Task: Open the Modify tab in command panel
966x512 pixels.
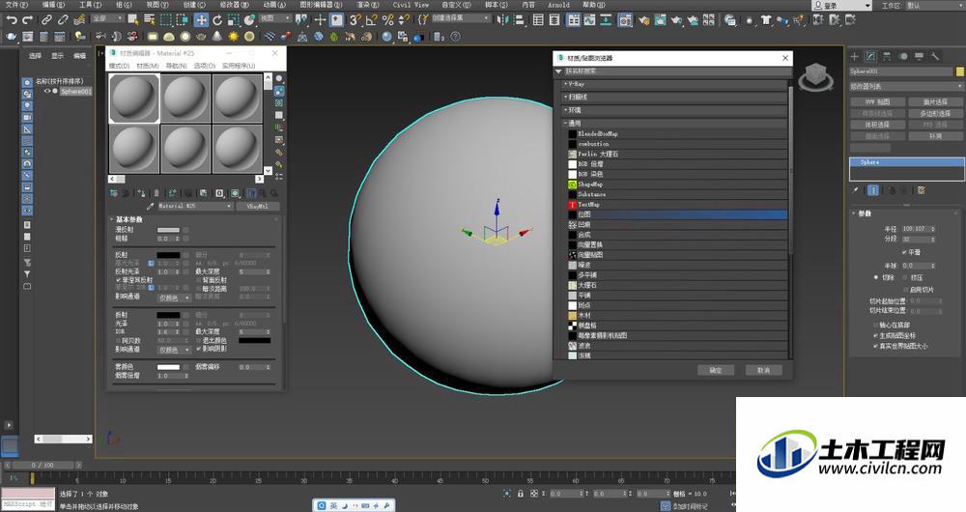Action: click(870, 56)
